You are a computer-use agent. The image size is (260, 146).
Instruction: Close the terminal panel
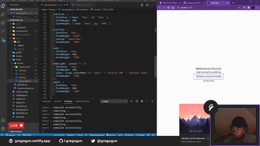pos(152,101)
